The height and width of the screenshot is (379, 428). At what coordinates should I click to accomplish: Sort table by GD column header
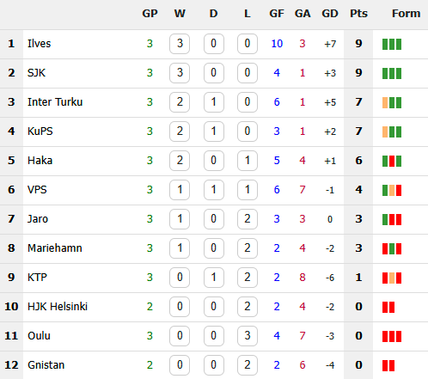pyautogui.click(x=330, y=14)
